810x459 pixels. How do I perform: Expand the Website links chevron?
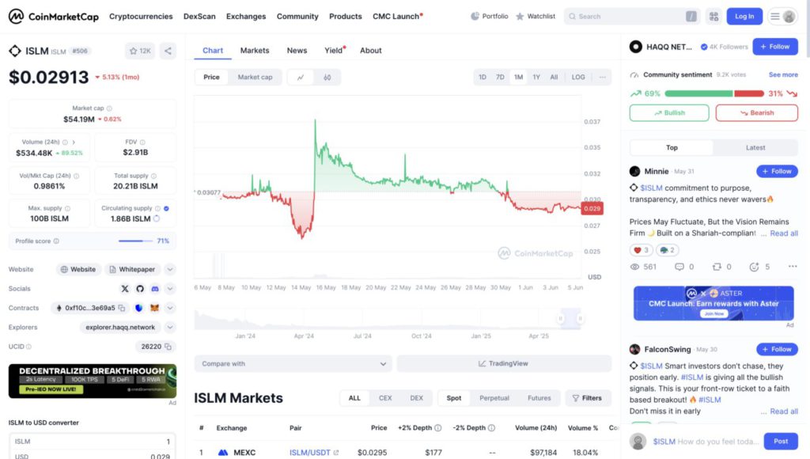pyautogui.click(x=170, y=269)
